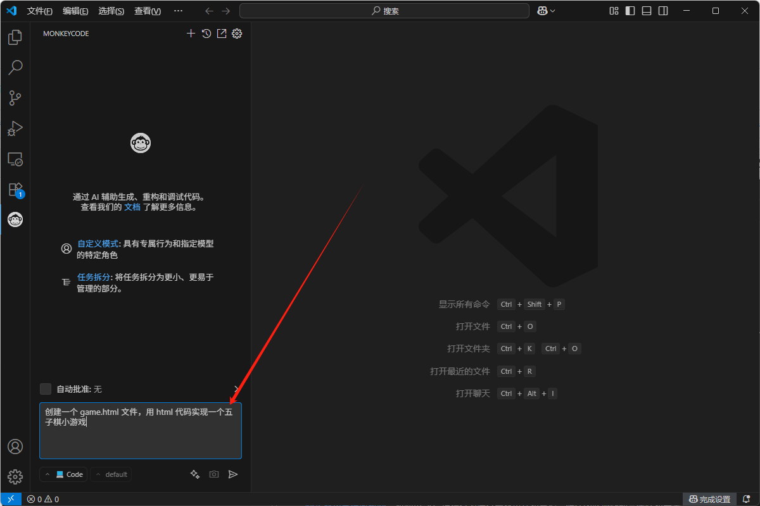Open MonkeyCode task history icon
This screenshot has height=506, width=760.
[x=206, y=34]
